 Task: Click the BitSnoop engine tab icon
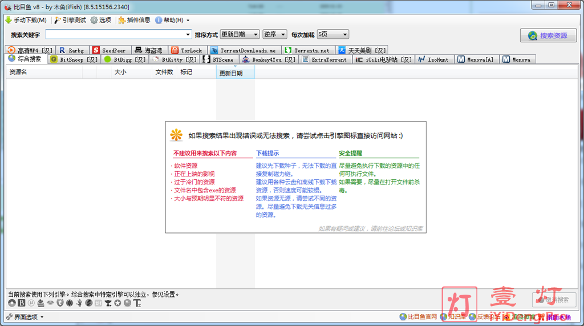click(54, 59)
